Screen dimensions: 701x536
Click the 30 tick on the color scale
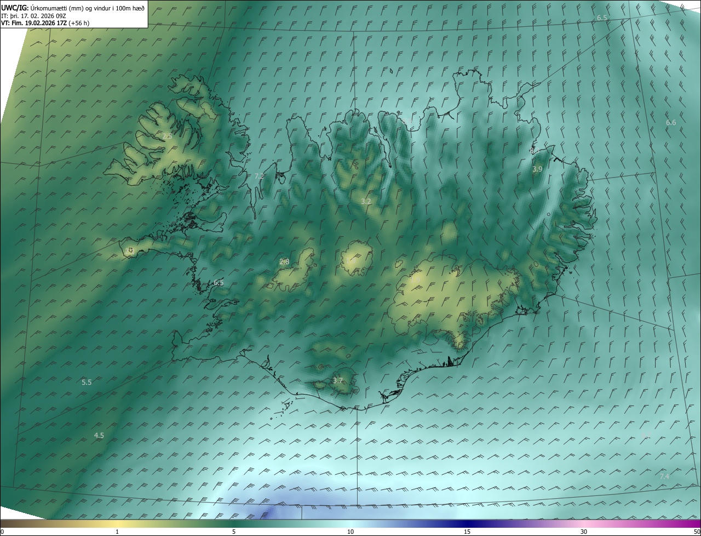[x=584, y=532]
